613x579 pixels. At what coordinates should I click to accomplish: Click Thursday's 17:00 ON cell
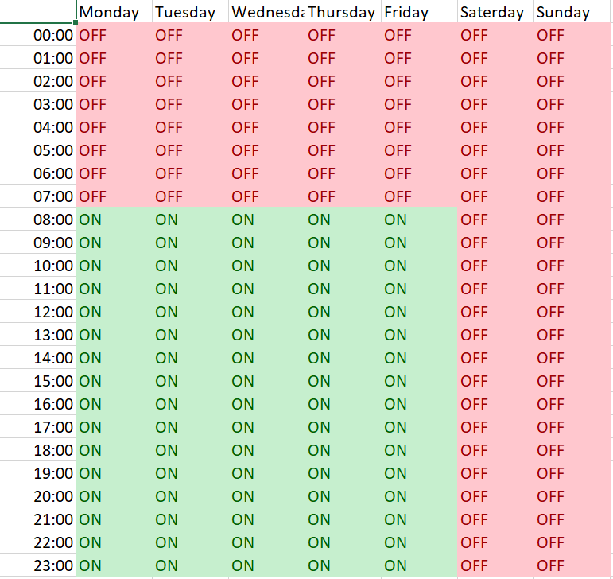[342, 427]
